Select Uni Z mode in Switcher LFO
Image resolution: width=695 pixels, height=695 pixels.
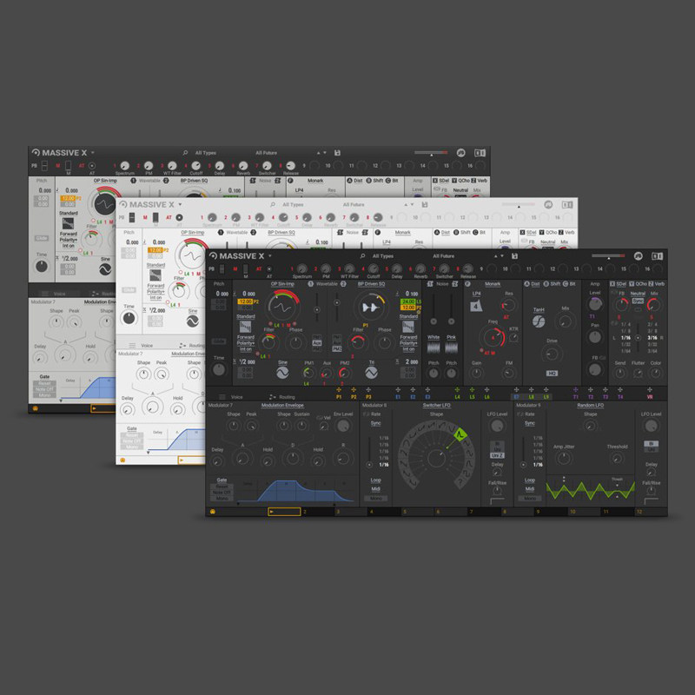[x=497, y=455]
